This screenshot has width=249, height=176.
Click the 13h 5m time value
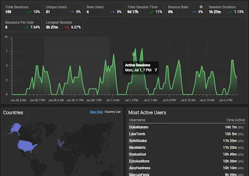click(231, 134)
